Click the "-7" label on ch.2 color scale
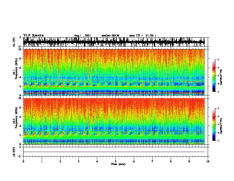Screen dimensions: 234x181 point(218,140)
